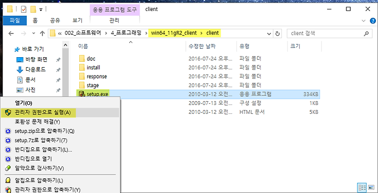This screenshot has height=193, width=378.
Task: Open the 관리 (Manage) tab
Action: tap(114, 20)
